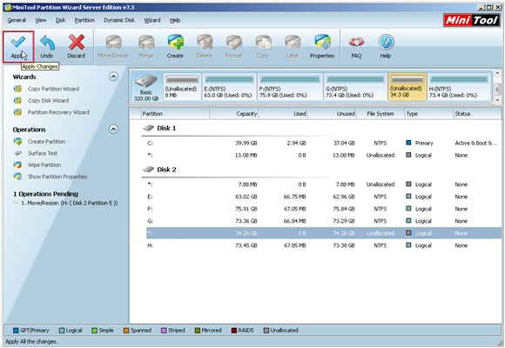Viewport: 505px width, 348px height.
Task: Open the View menu
Action: click(41, 20)
